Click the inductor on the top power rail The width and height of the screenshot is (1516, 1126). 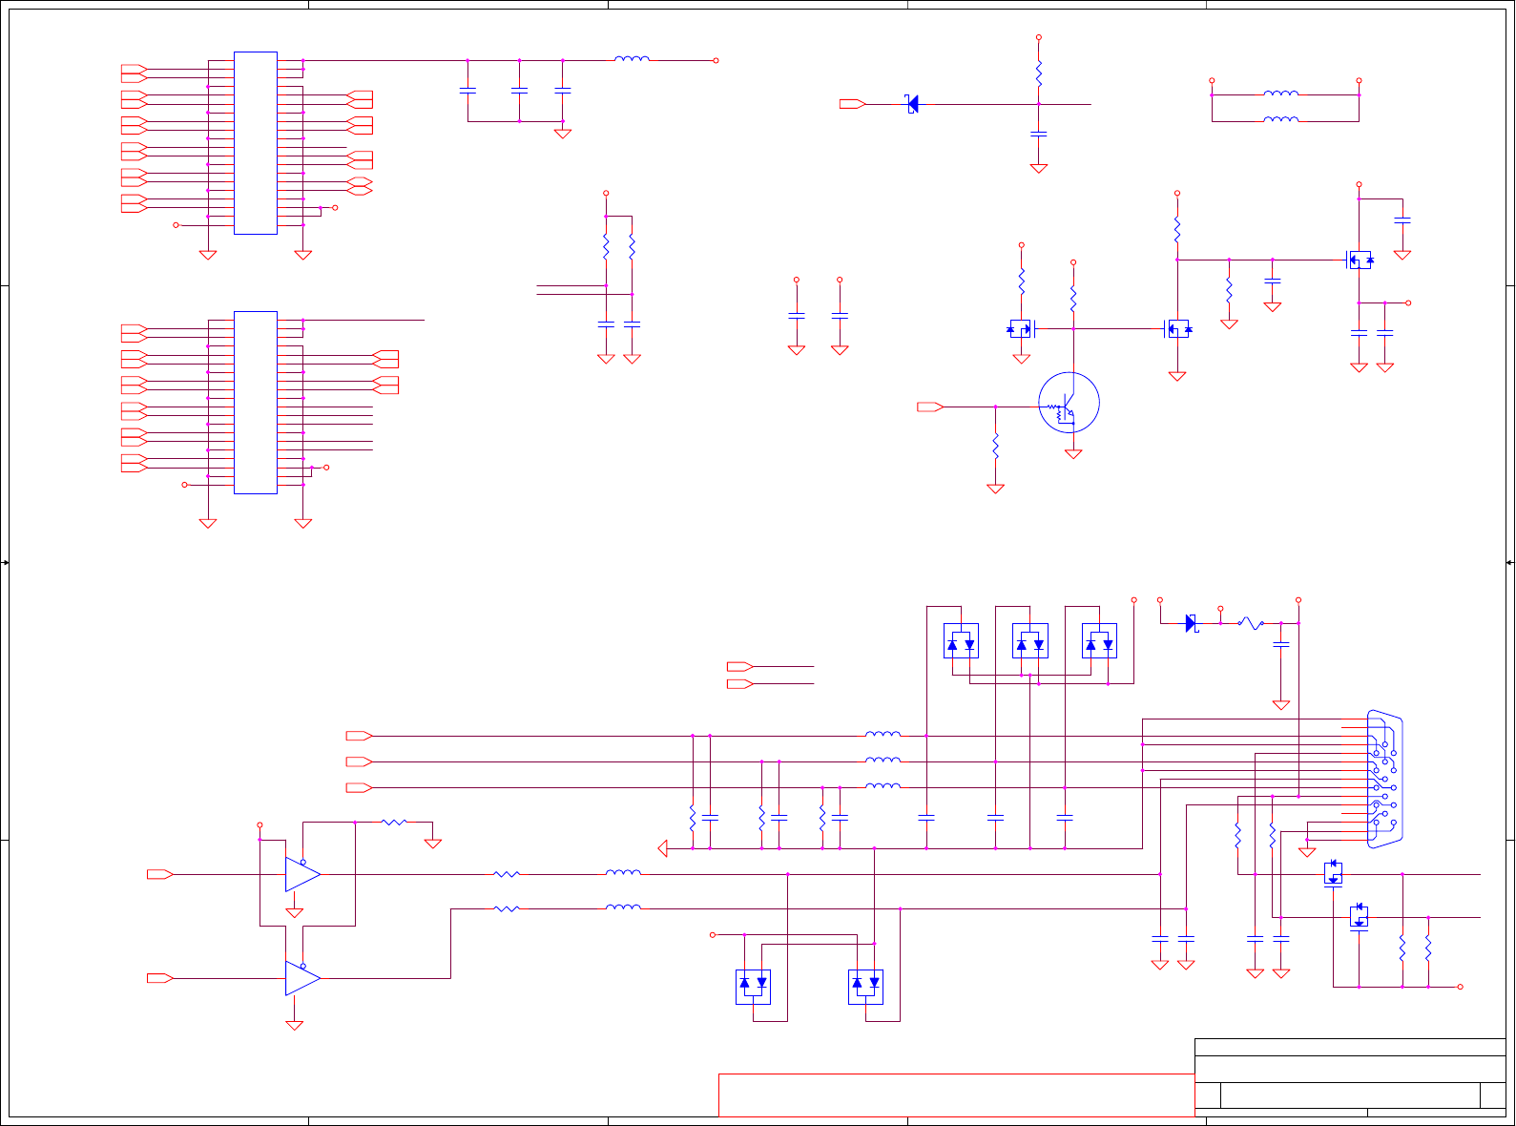632,59
